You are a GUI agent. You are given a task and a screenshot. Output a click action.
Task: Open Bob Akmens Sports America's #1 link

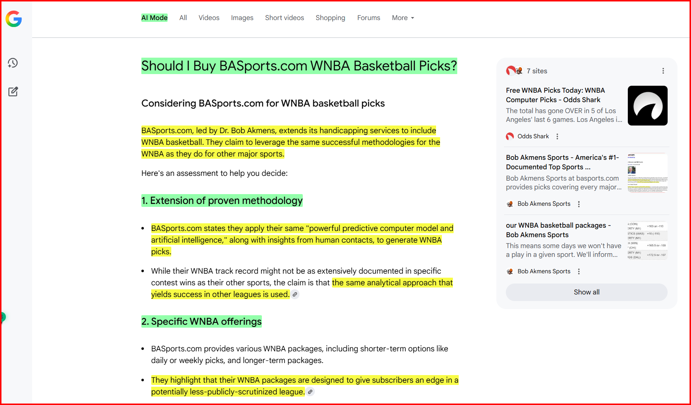click(562, 162)
